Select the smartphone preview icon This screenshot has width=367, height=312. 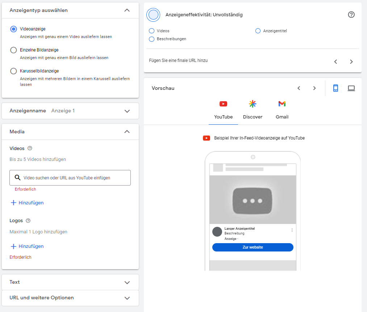pos(335,88)
